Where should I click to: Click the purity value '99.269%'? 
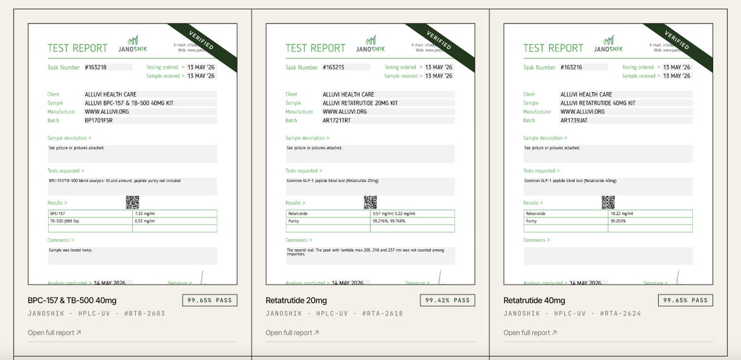point(617,220)
